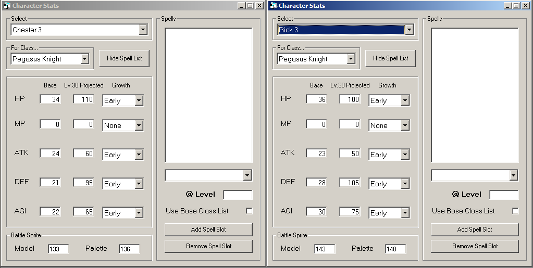
Task: Click the Chester 3 window title icon
Action: [x=6, y=5]
